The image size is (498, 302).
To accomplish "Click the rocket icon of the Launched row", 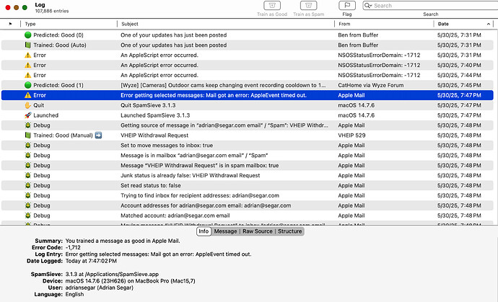I will click(28, 115).
